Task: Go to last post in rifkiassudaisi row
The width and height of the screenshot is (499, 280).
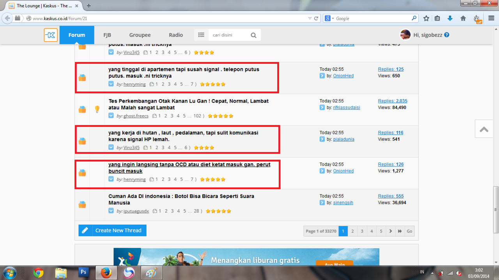Action: pos(322,107)
